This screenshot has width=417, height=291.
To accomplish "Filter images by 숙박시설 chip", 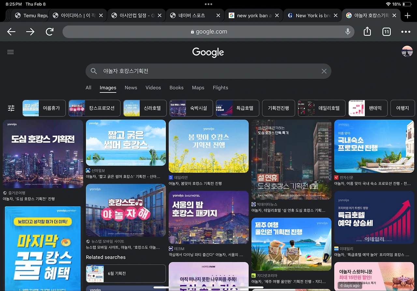I will [191, 108].
